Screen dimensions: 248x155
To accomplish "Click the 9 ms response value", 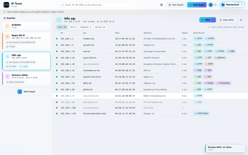I will point(184,96).
